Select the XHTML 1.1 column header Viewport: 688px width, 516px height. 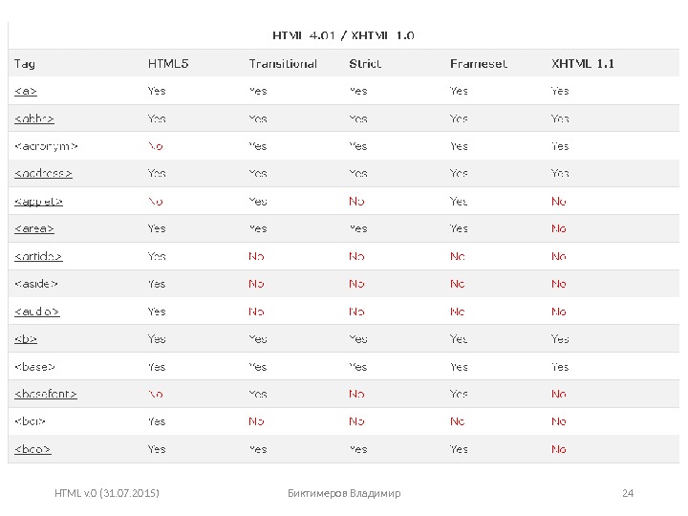point(583,64)
